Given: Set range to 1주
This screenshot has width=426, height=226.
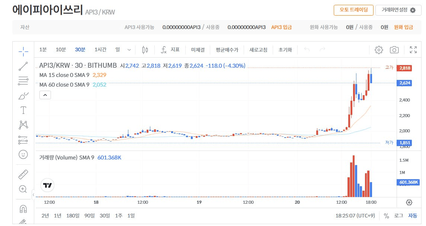Looking at the screenshot, I should [118, 216].
